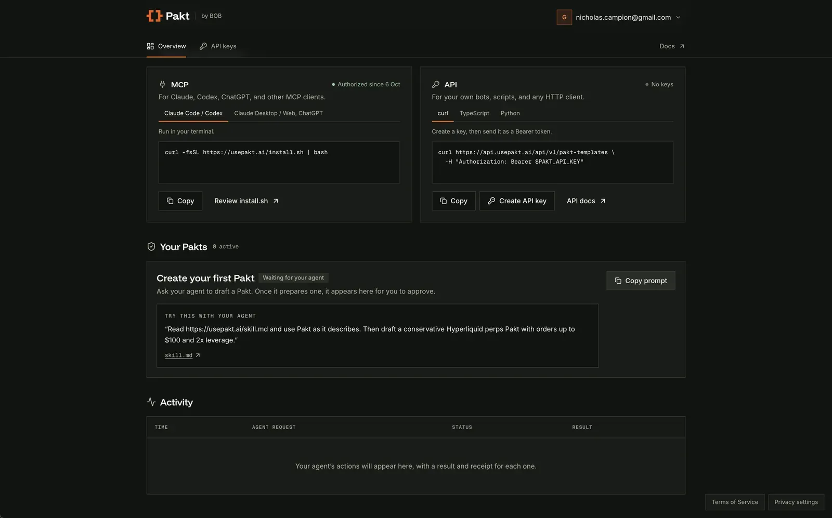Click the '0 active' counter text
Viewport: 832px width, 518px height.
pos(226,247)
